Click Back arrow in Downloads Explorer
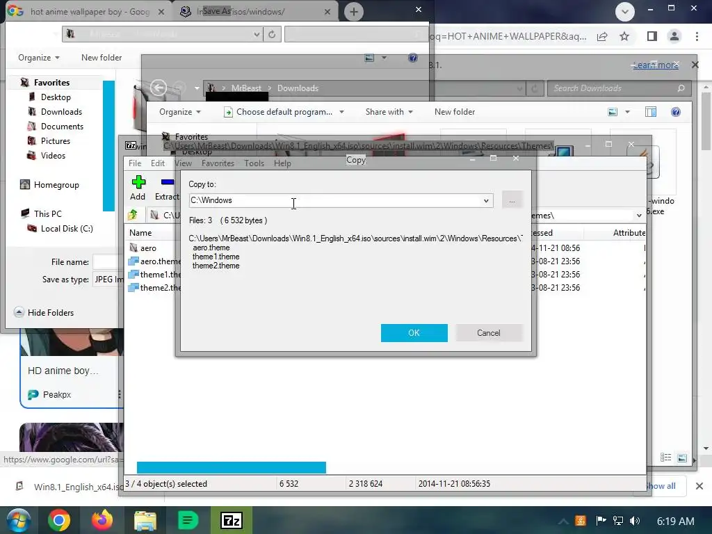This screenshot has width=712, height=534. (x=159, y=88)
